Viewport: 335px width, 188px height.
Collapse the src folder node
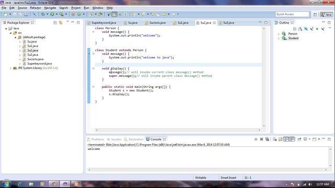pyautogui.click(x=10, y=33)
